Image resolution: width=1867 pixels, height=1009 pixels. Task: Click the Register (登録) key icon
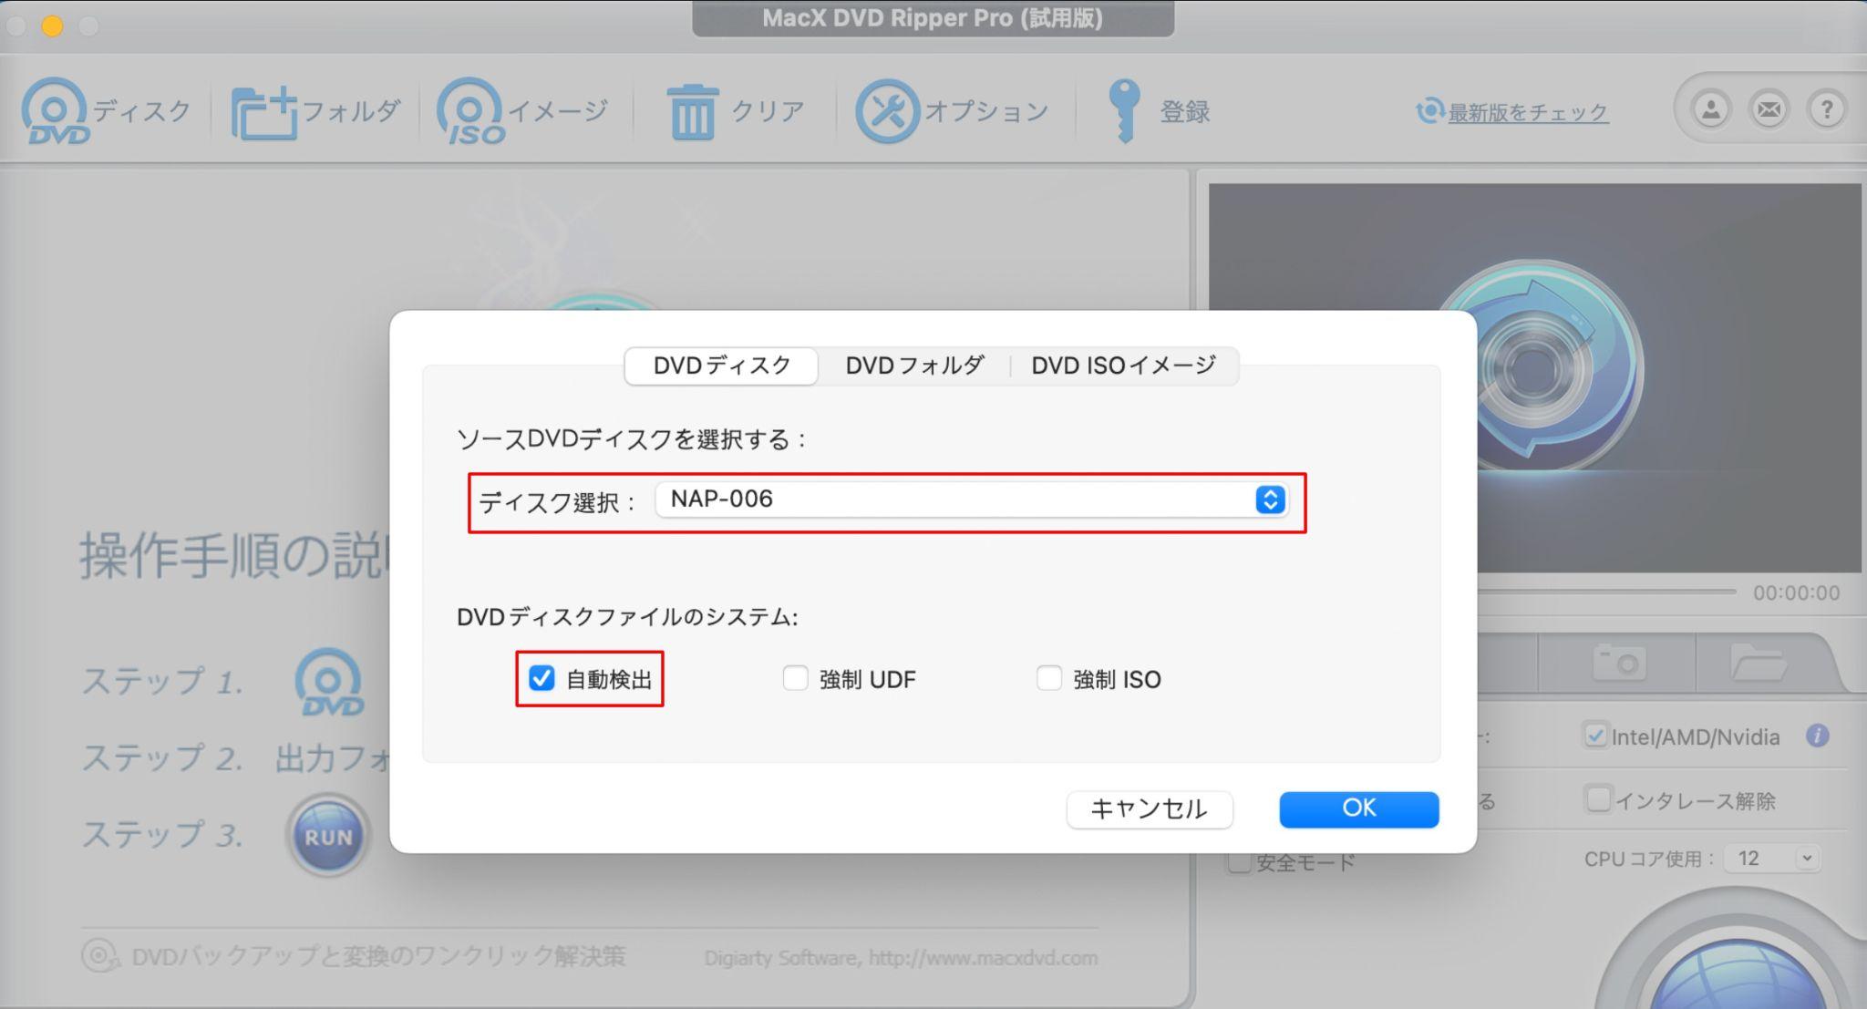tap(1123, 110)
